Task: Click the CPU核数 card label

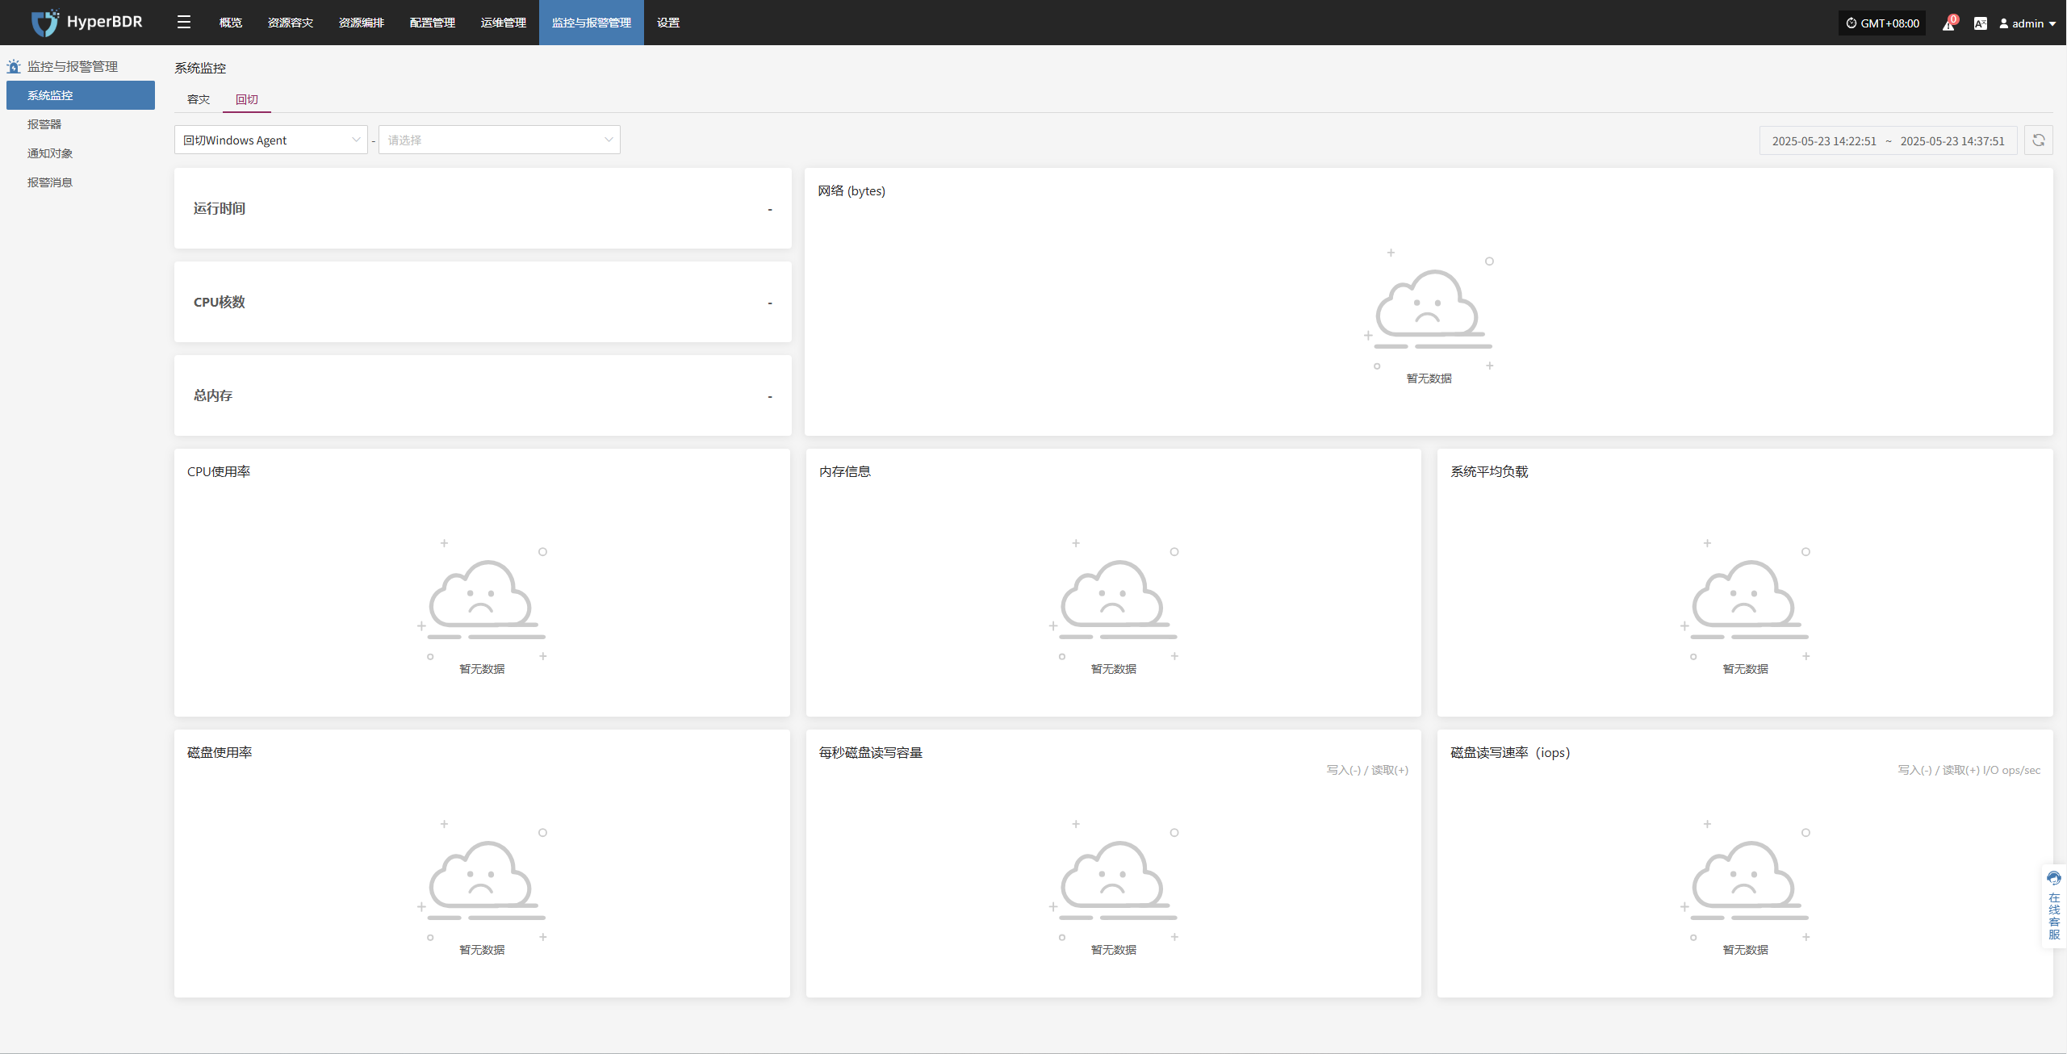Action: coord(220,302)
